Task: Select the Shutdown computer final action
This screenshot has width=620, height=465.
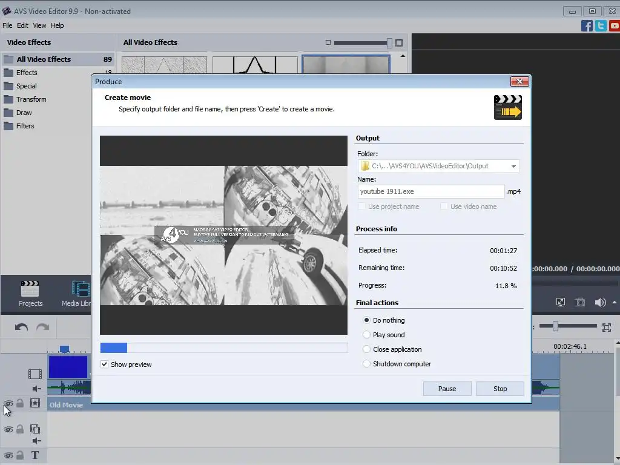Action: coord(366,364)
